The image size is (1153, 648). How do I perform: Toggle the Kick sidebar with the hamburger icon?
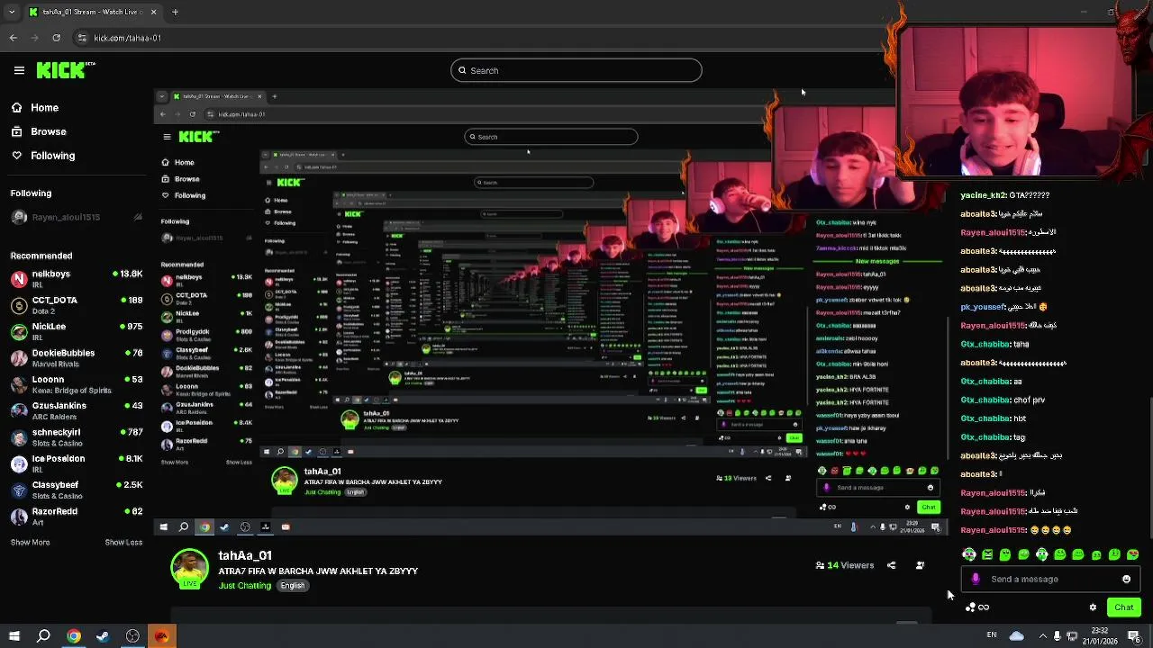(x=19, y=70)
